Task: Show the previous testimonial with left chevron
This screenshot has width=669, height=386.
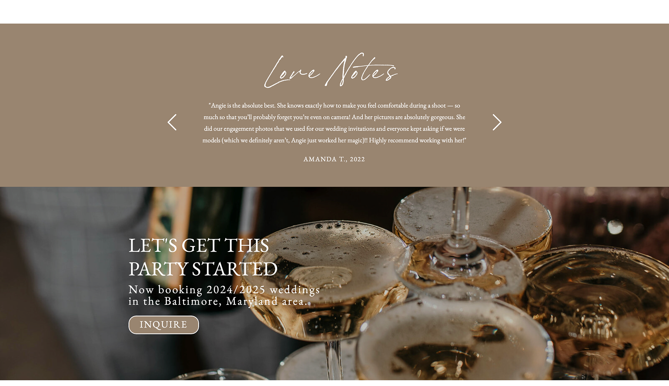Action: click(x=172, y=122)
